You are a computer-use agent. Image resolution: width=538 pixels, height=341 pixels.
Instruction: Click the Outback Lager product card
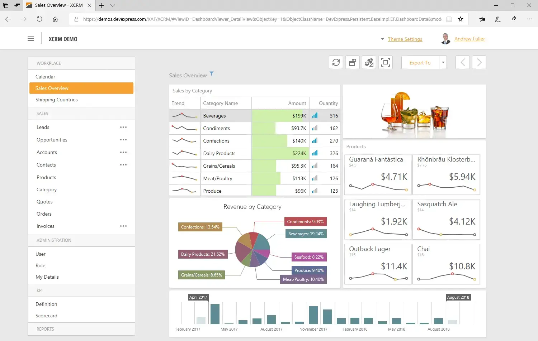pyautogui.click(x=378, y=264)
